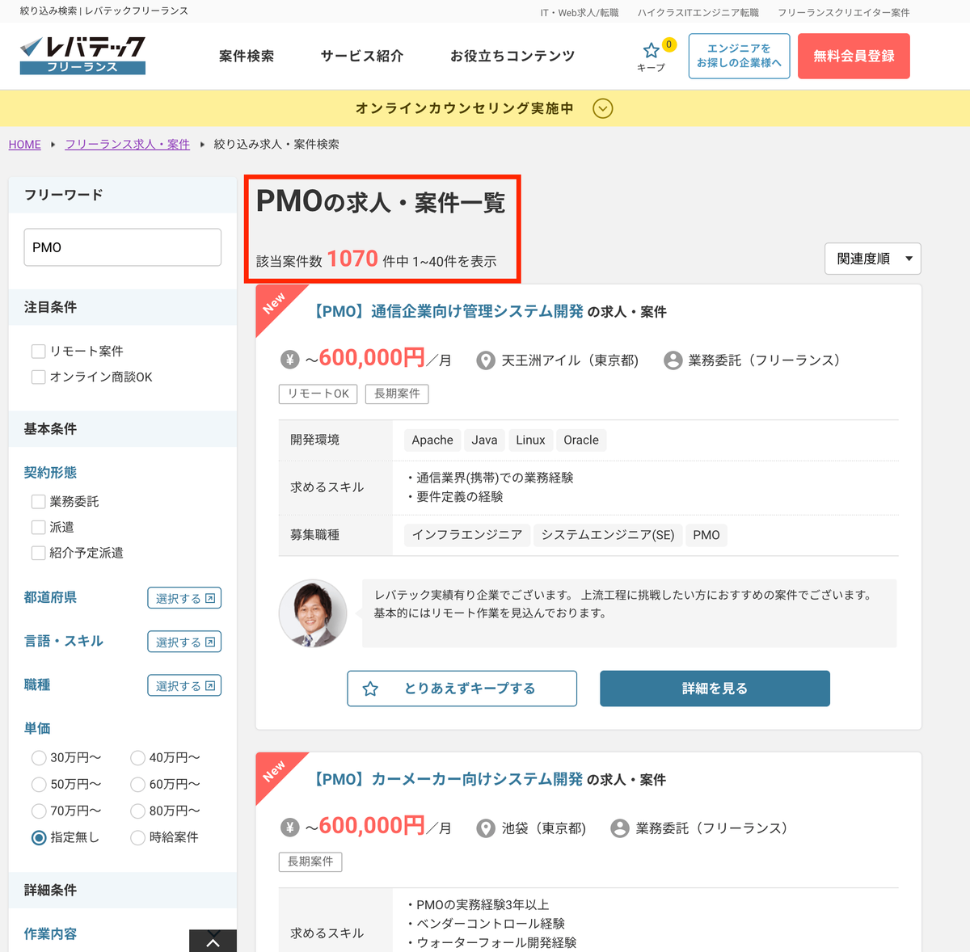
Task: Click the location pin next to 池袋
Action: (486, 828)
